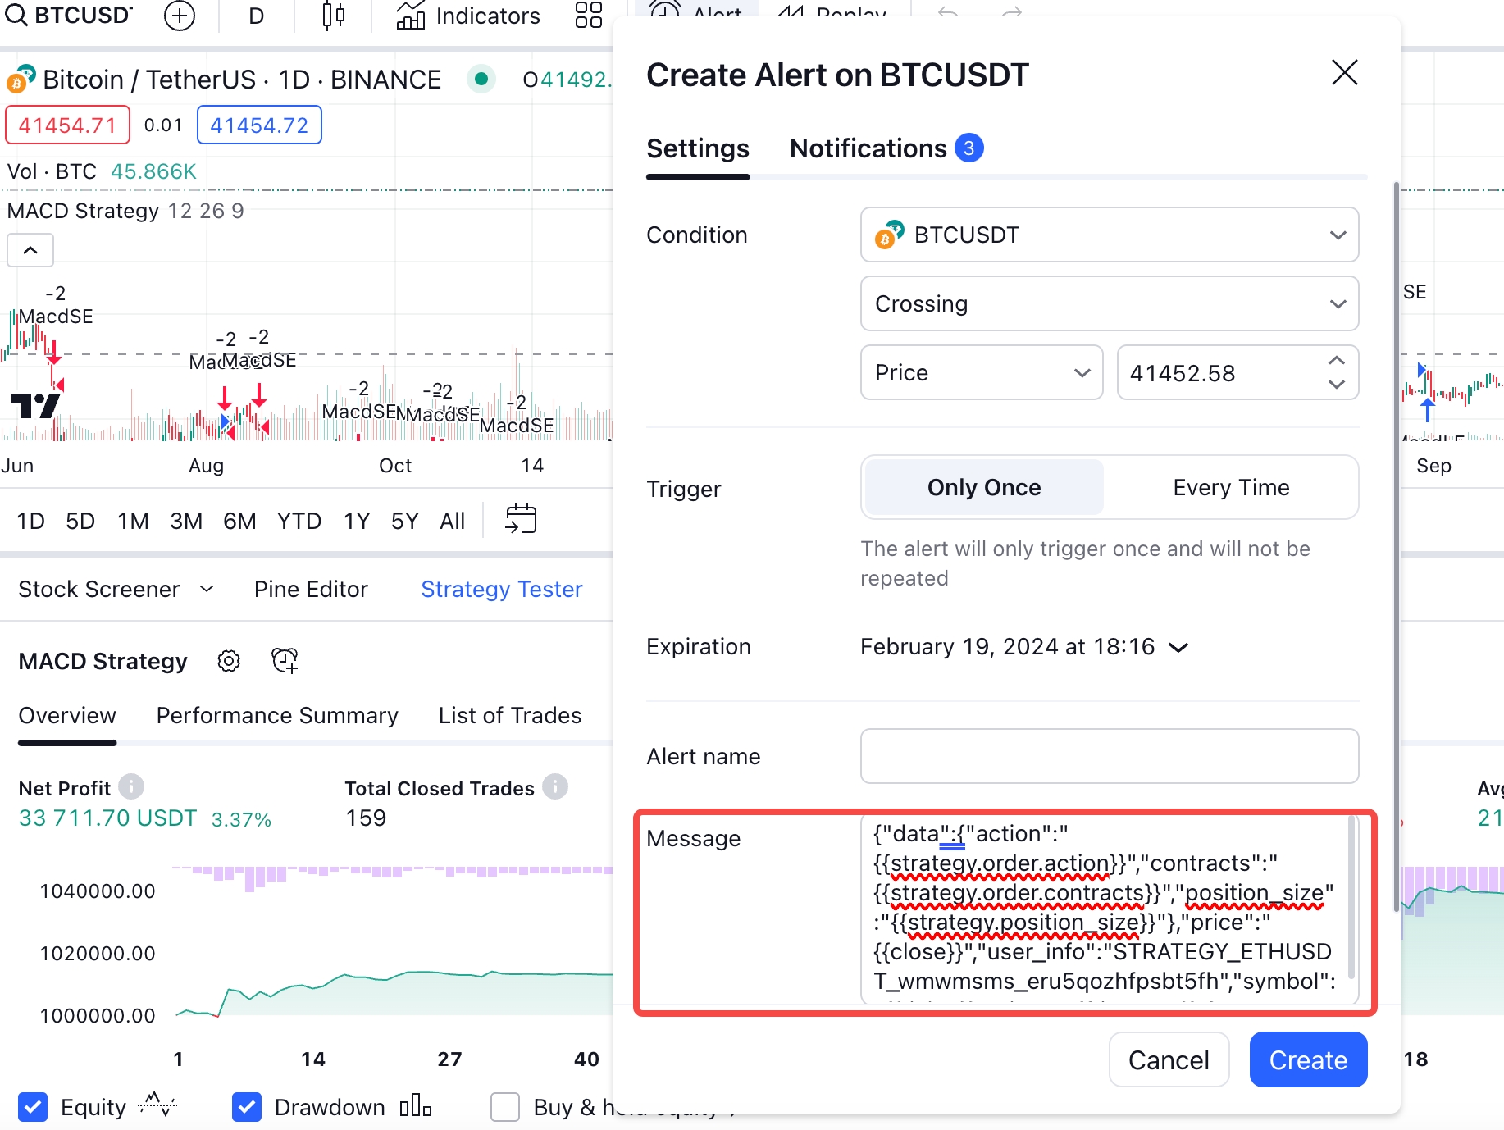Click the add alert clock icon

click(285, 661)
